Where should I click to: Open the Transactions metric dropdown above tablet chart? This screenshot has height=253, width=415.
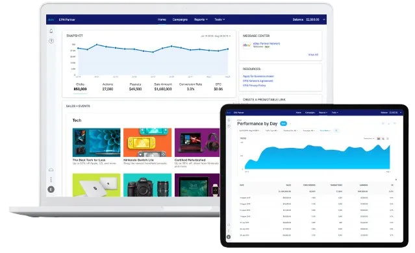coord(369,139)
